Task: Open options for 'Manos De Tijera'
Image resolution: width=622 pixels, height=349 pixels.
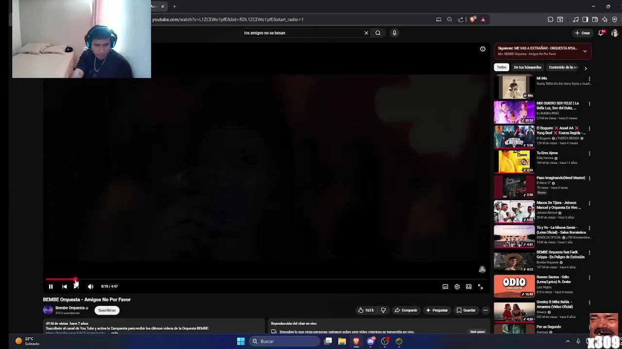Action: coord(589,203)
